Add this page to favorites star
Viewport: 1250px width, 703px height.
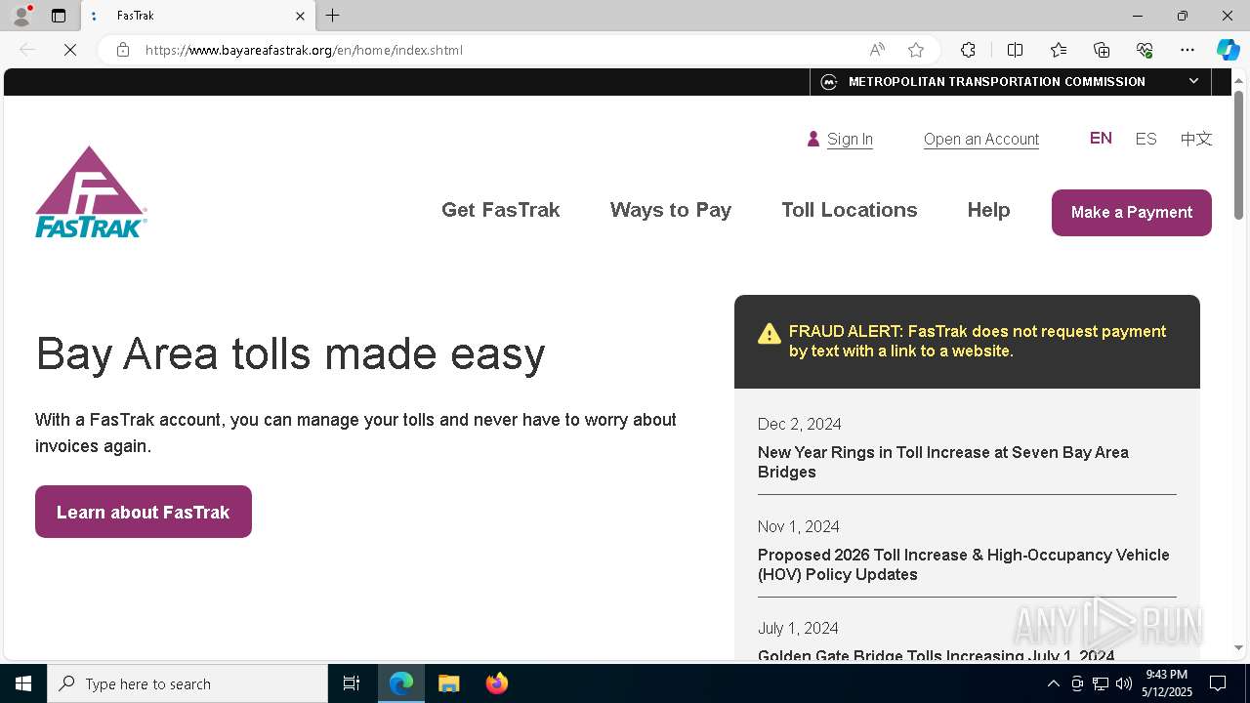click(x=916, y=50)
